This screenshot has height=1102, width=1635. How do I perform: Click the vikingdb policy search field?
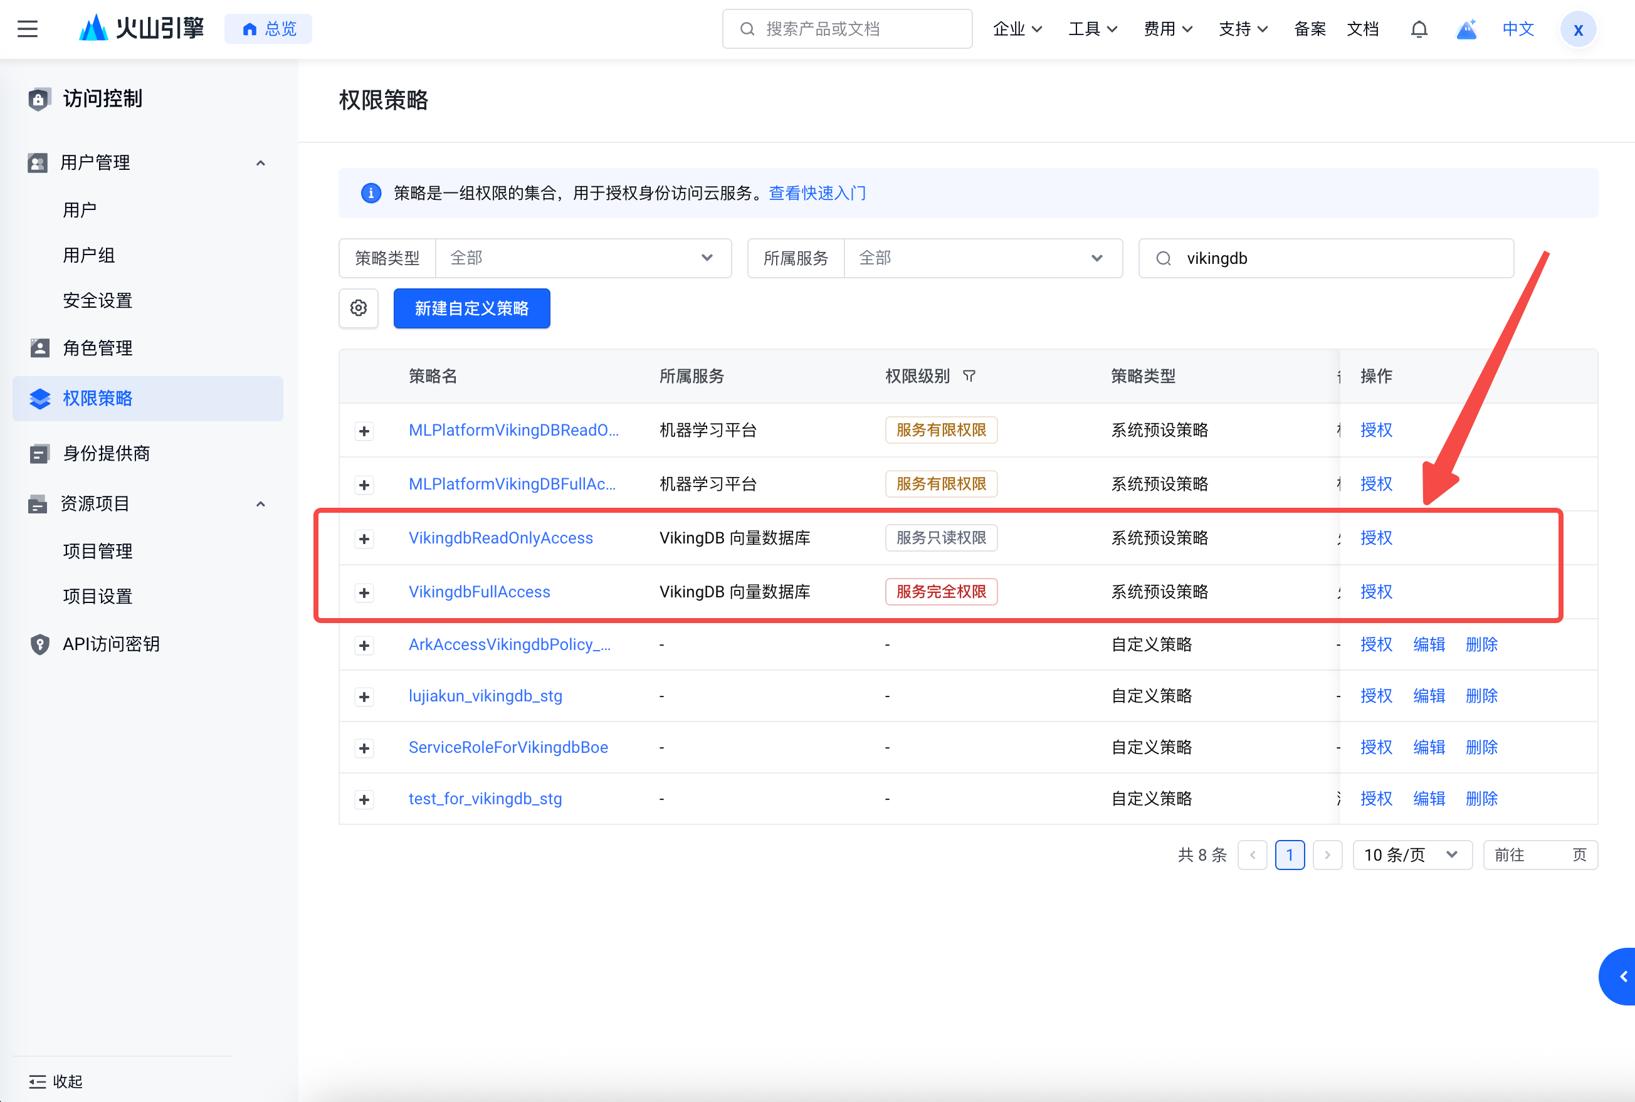tap(1326, 258)
